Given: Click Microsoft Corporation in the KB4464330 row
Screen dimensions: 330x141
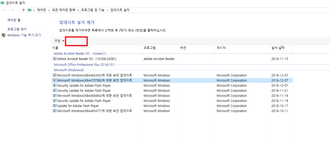Looking at the screenshot, I should pos(232,75).
